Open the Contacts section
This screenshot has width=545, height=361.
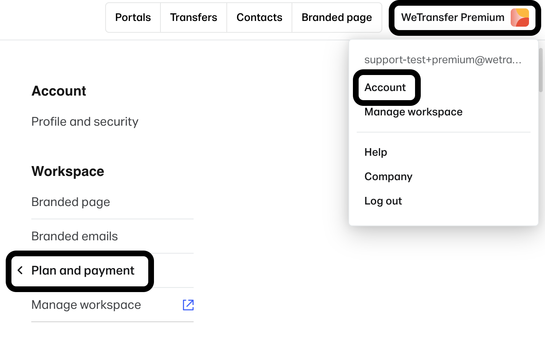[x=259, y=17]
